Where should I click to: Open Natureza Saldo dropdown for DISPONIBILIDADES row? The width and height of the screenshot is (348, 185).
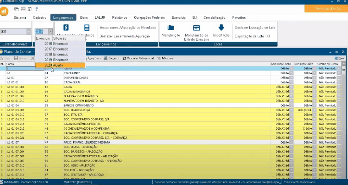(x=314, y=78)
